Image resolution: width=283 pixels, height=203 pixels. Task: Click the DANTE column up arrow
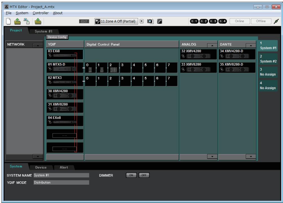[x=251, y=45]
